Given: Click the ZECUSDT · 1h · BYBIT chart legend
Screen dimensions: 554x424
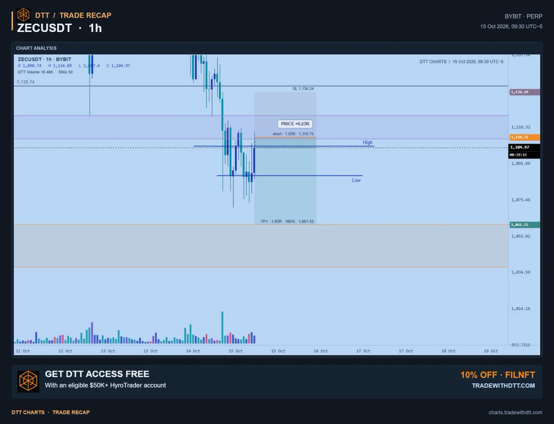Looking at the screenshot, I should click(44, 59).
